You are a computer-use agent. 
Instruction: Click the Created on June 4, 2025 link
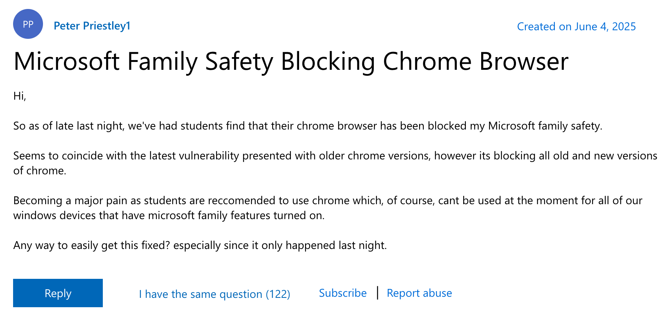click(576, 27)
